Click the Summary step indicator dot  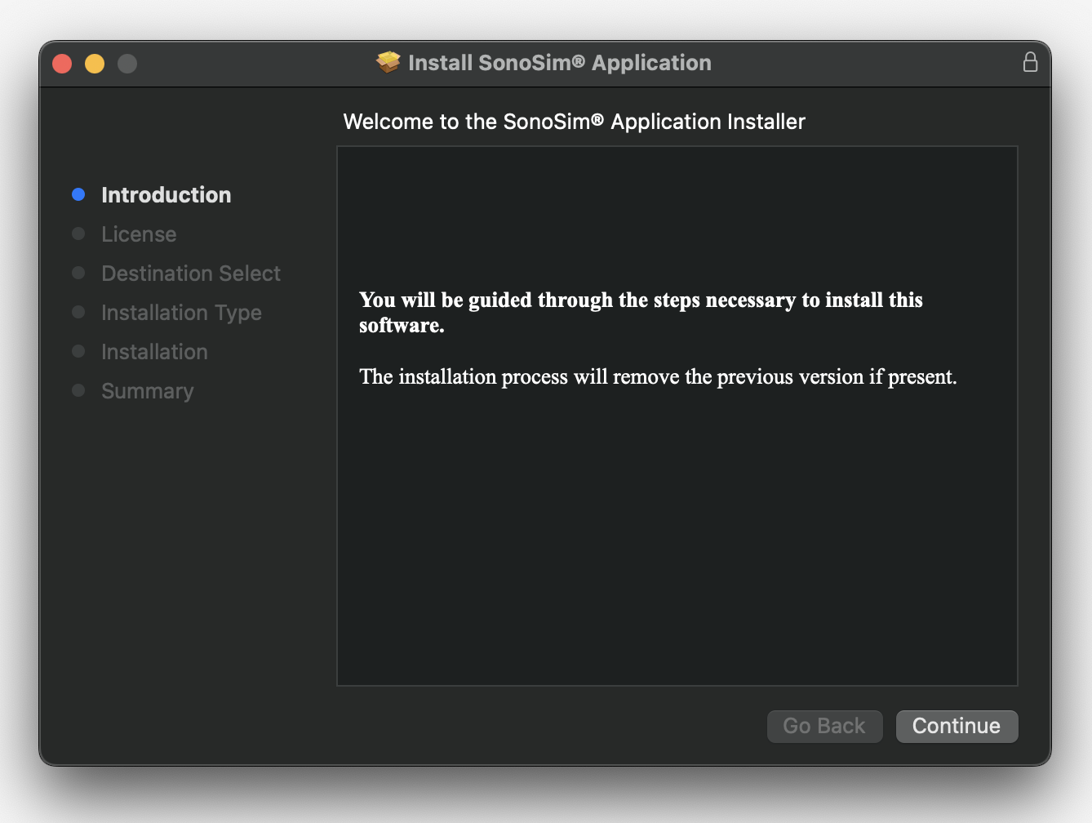coord(78,390)
